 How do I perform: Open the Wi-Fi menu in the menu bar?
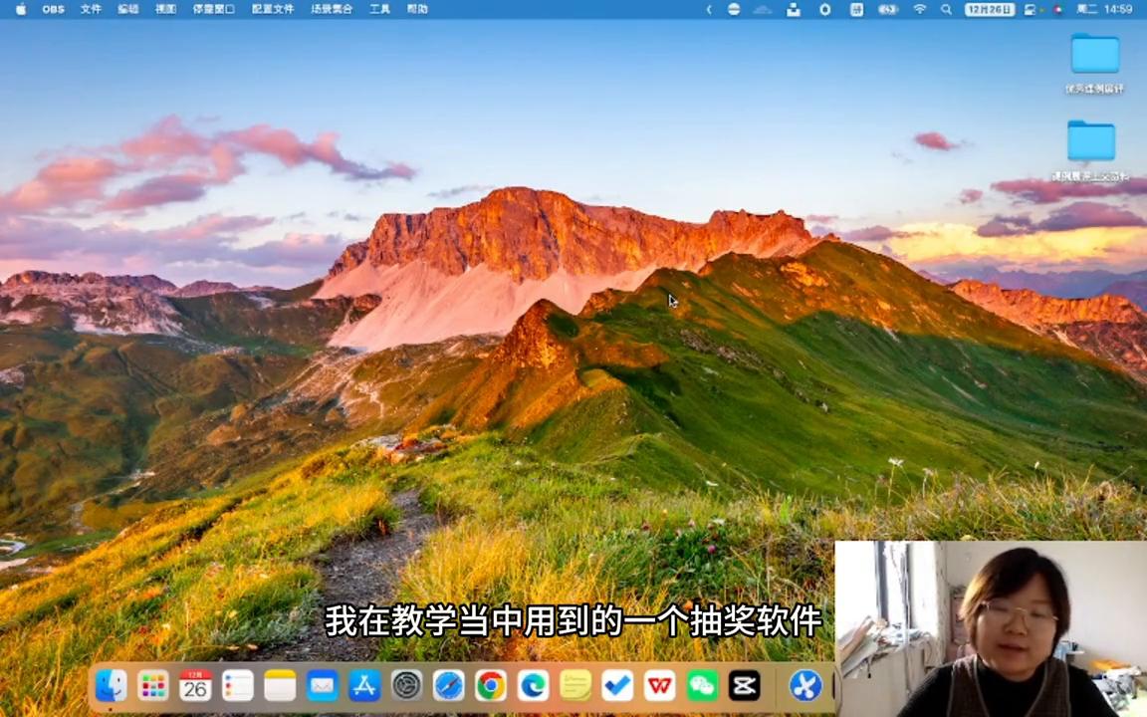coord(919,9)
